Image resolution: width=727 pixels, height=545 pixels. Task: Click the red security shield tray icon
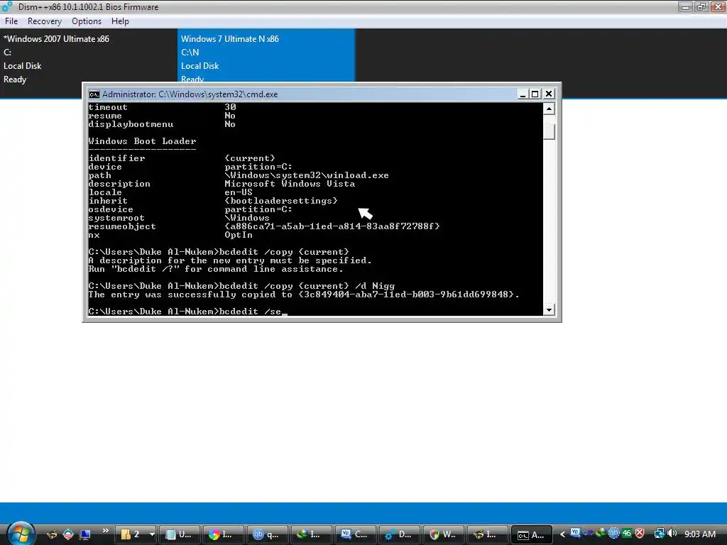click(640, 534)
